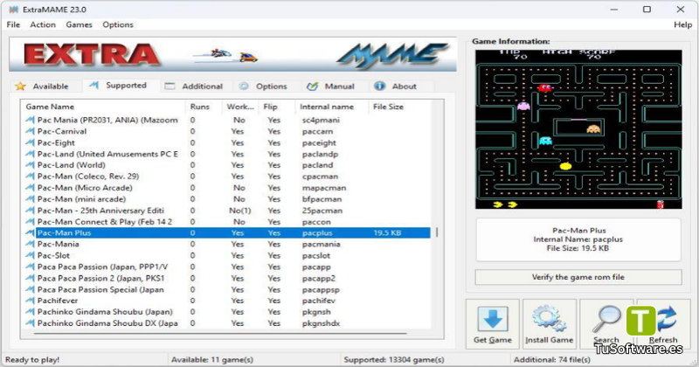This screenshot has height=367, width=699.
Task: Sort by File Size column header
Action: click(x=398, y=107)
